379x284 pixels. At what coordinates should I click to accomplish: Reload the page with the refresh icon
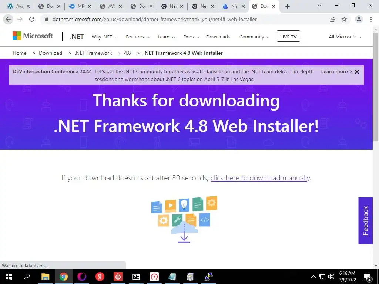(32, 19)
